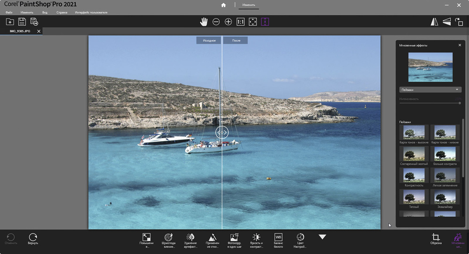Select the Pan hand tool
The height and width of the screenshot is (254, 469).
click(x=204, y=22)
